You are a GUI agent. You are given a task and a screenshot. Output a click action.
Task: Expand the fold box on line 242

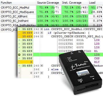42,29
